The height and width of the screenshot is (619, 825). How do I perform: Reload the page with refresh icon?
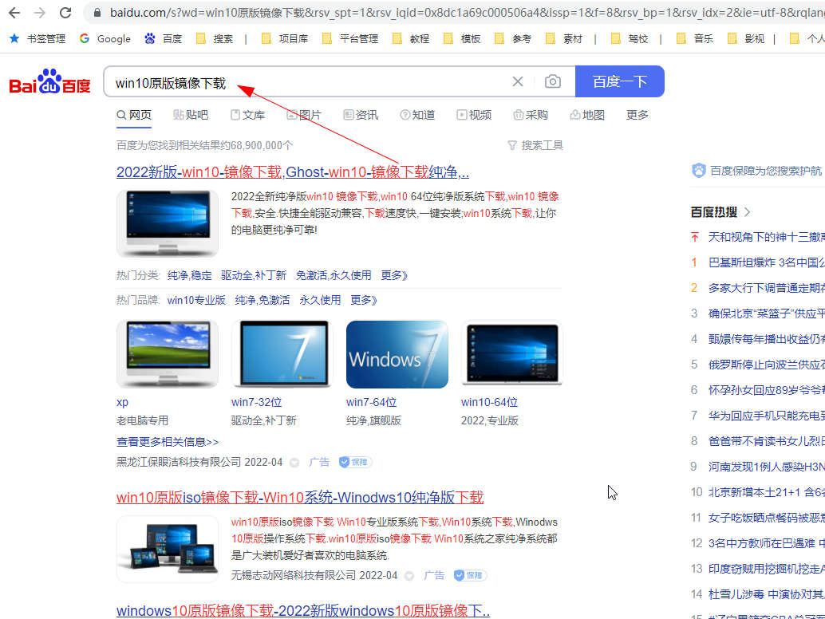tap(65, 13)
